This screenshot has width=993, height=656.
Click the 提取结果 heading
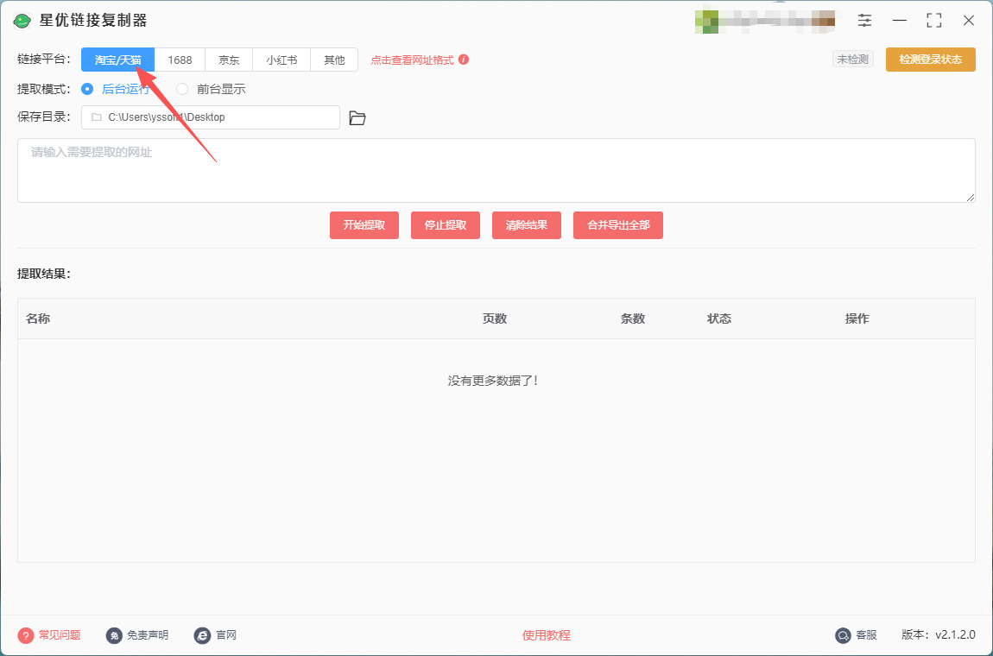(44, 274)
